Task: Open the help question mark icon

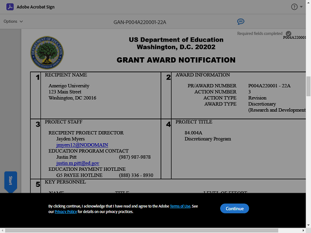Action: click(x=294, y=7)
